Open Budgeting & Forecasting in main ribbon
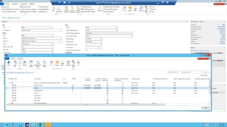Screen dimensions: 227x127 tap(28, 12)
